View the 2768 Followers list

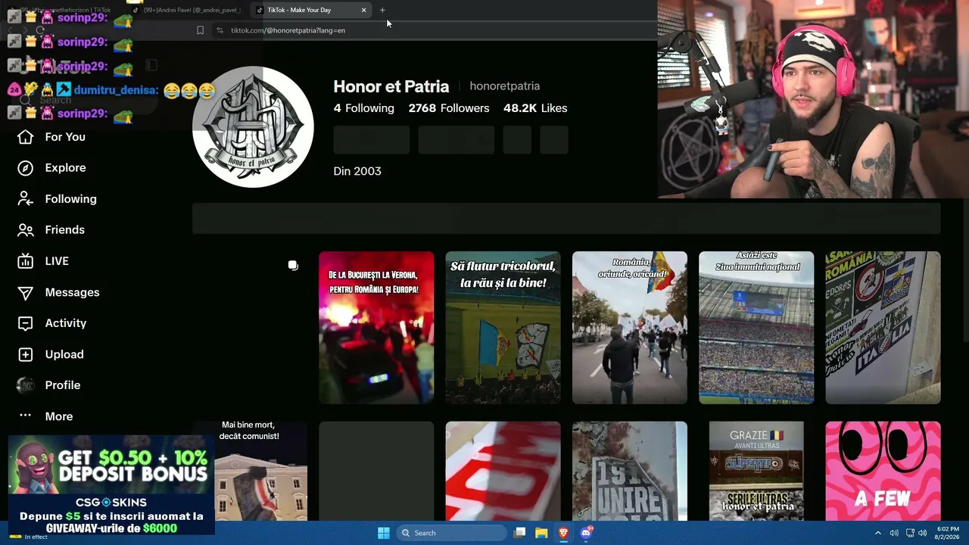click(449, 108)
